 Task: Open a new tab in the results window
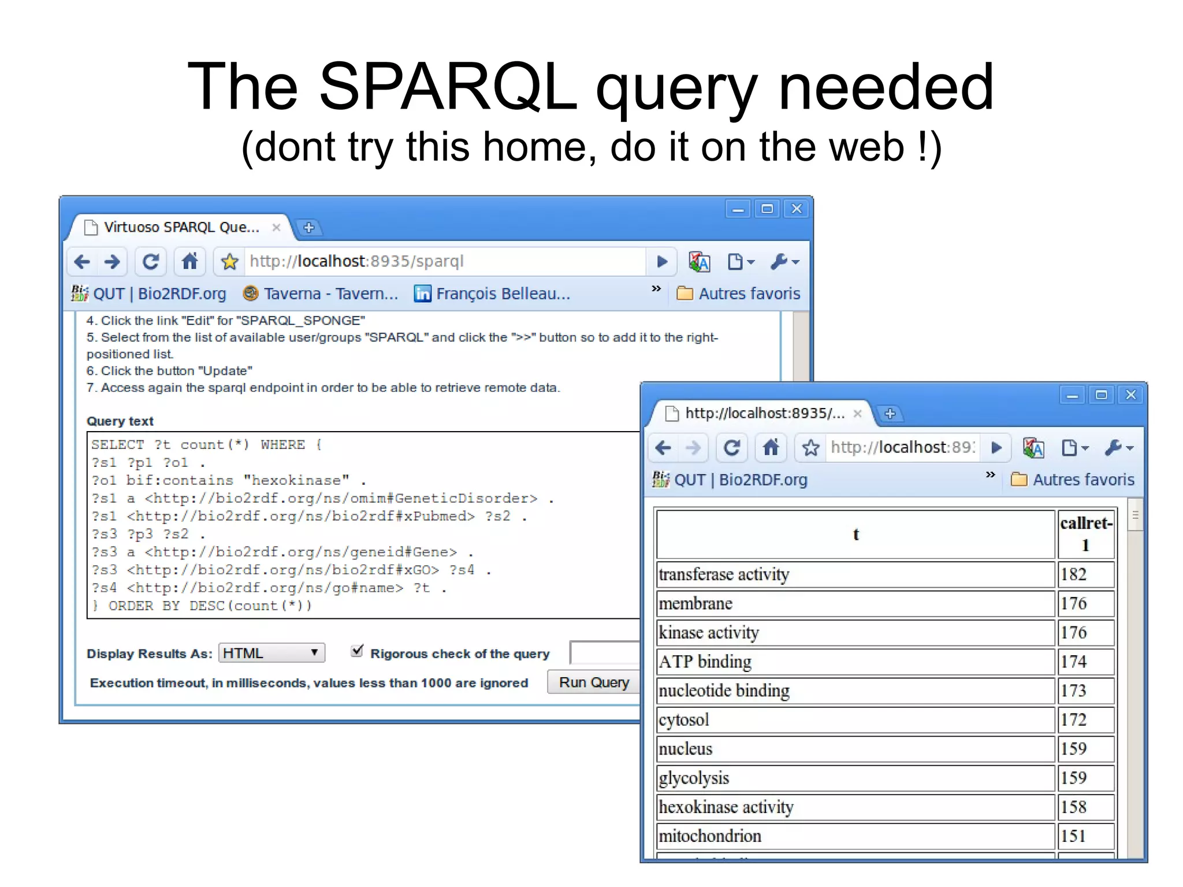pos(890,413)
